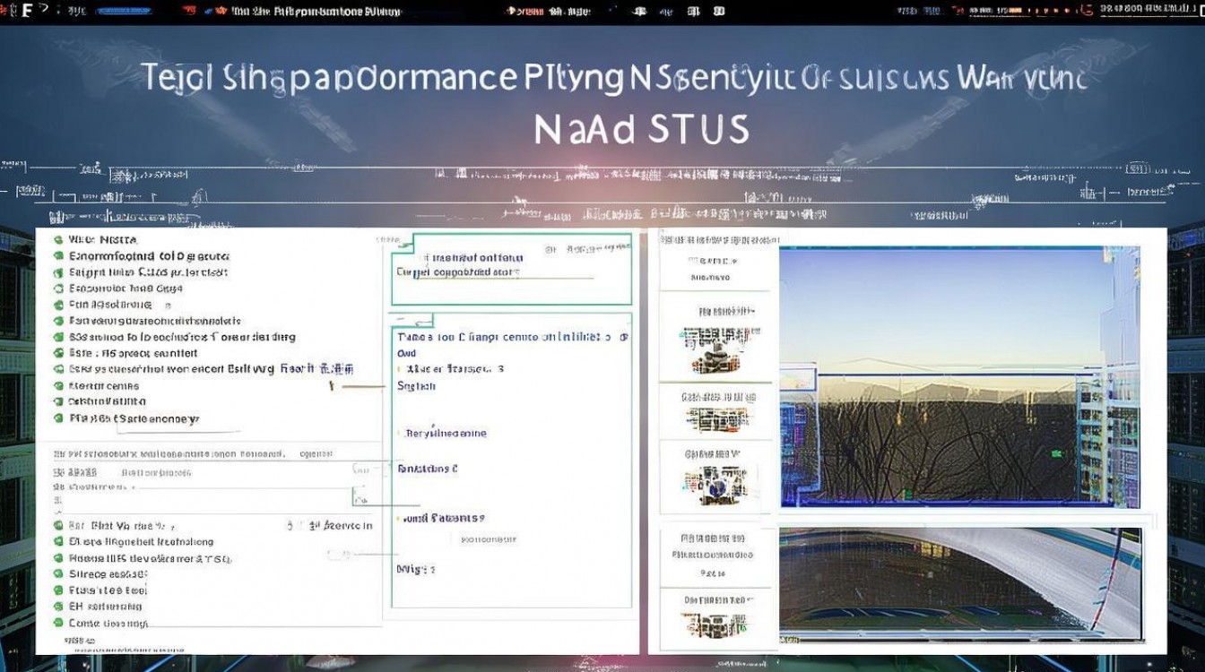The width and height of the screenshot is (1205, 672).
Task: Toggle the hollow circle beside "Esopuvioc" item
Action: 58,289
